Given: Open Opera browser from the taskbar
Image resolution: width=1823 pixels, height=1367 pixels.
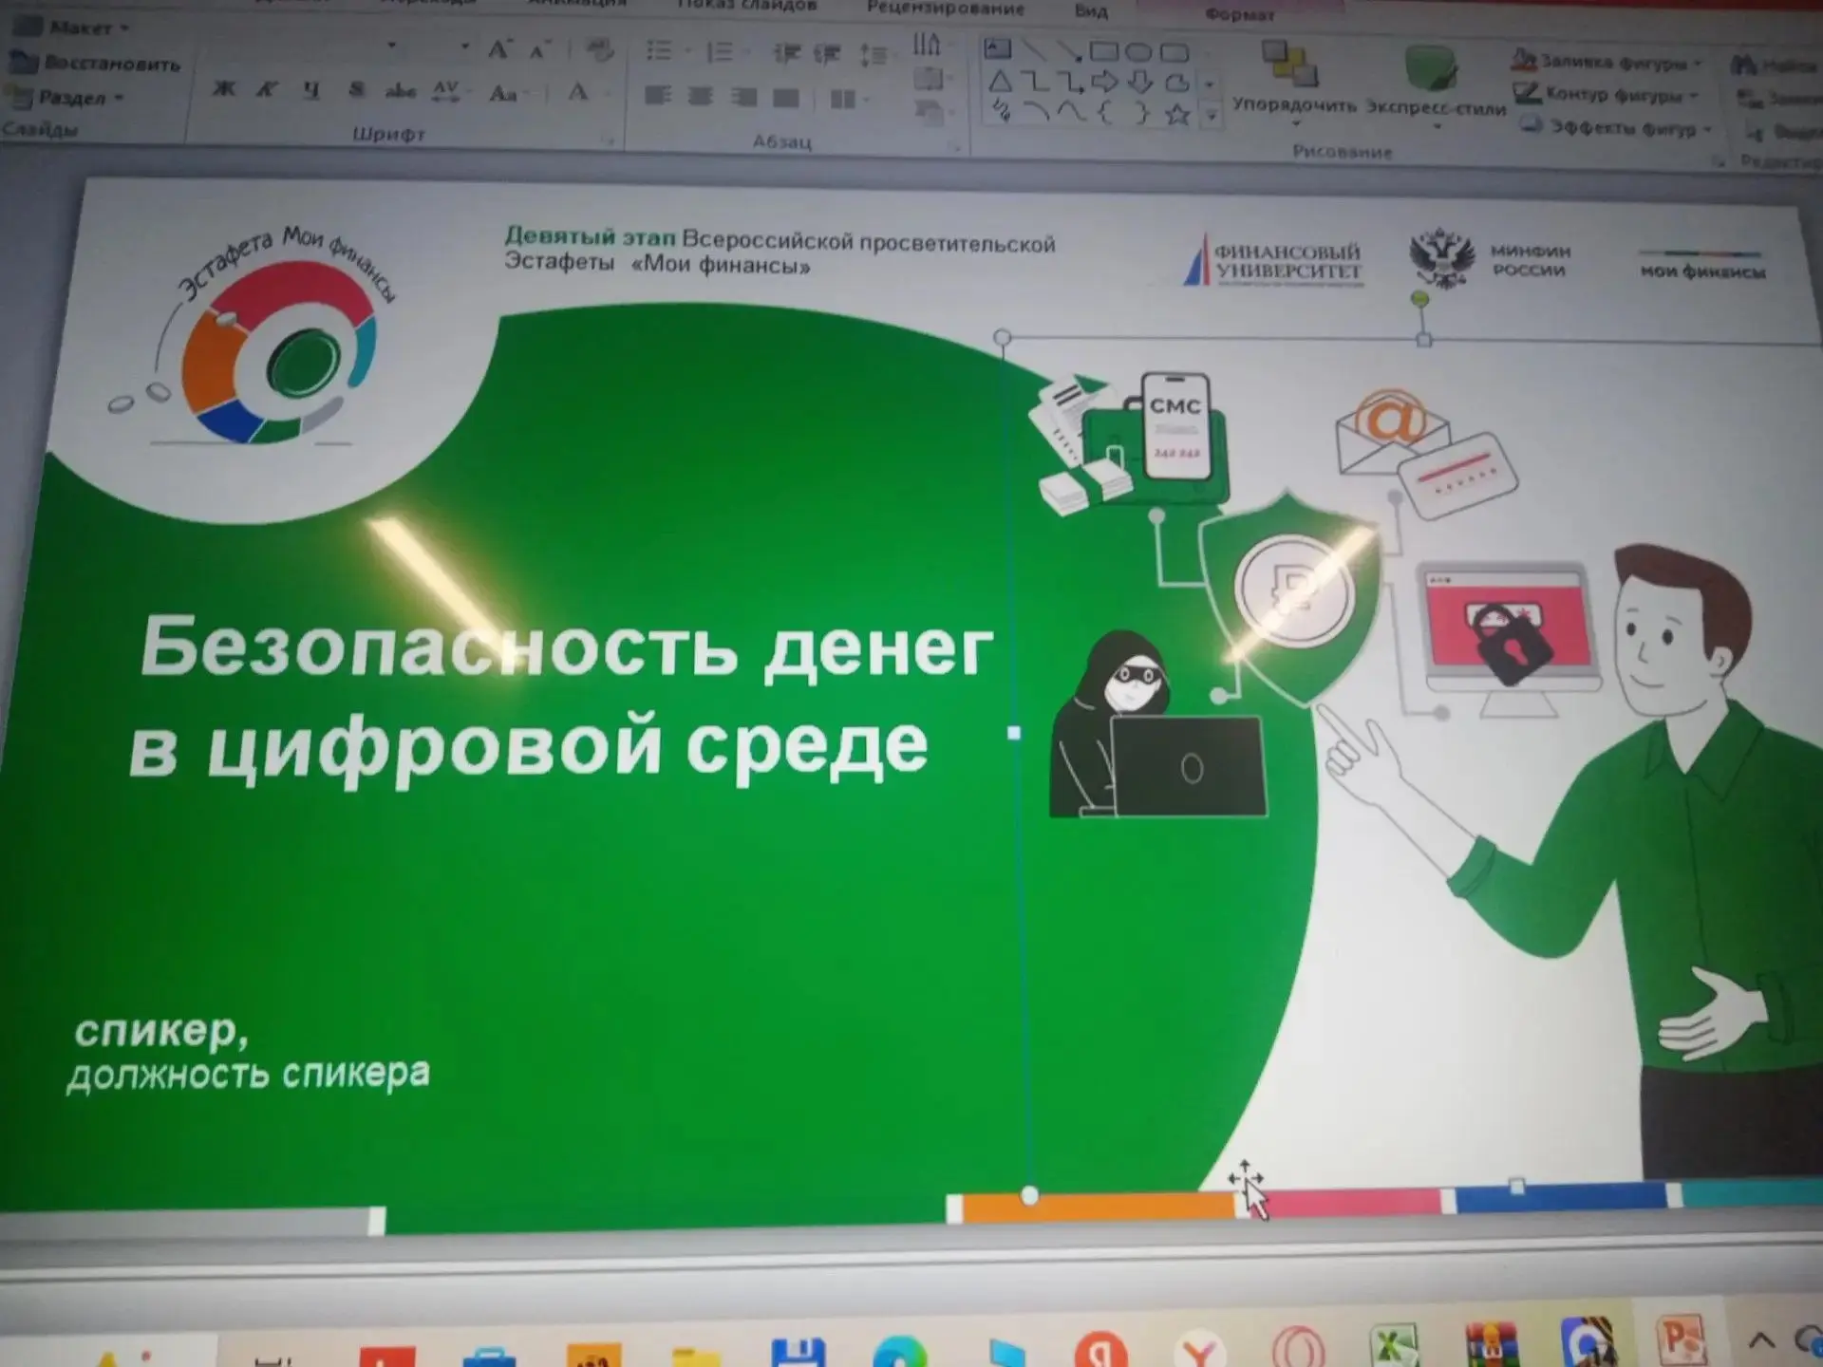Looking at the screenshot, I should pos(1298,1348).
